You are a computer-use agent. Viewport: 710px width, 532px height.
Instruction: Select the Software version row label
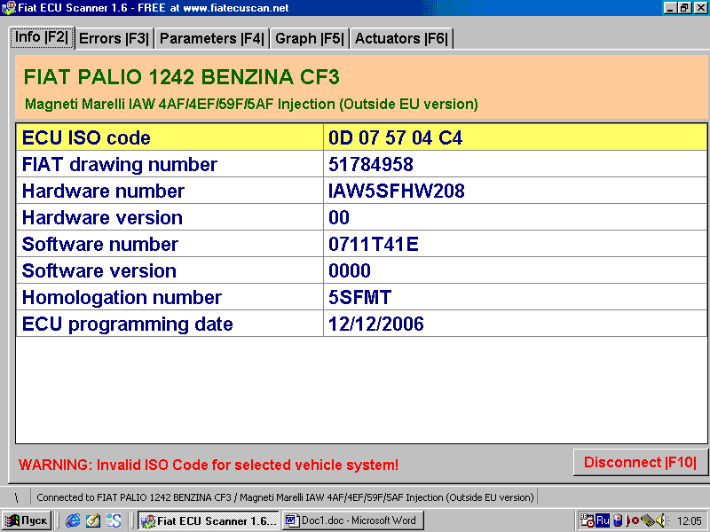[99, 270]
